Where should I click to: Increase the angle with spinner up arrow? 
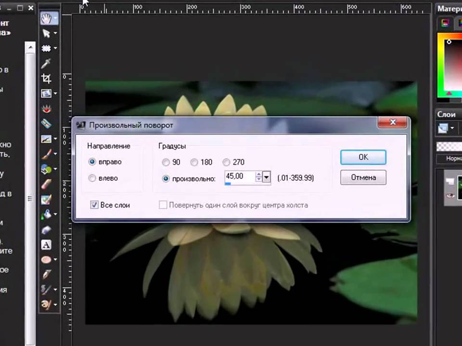[x=258, y=174]
